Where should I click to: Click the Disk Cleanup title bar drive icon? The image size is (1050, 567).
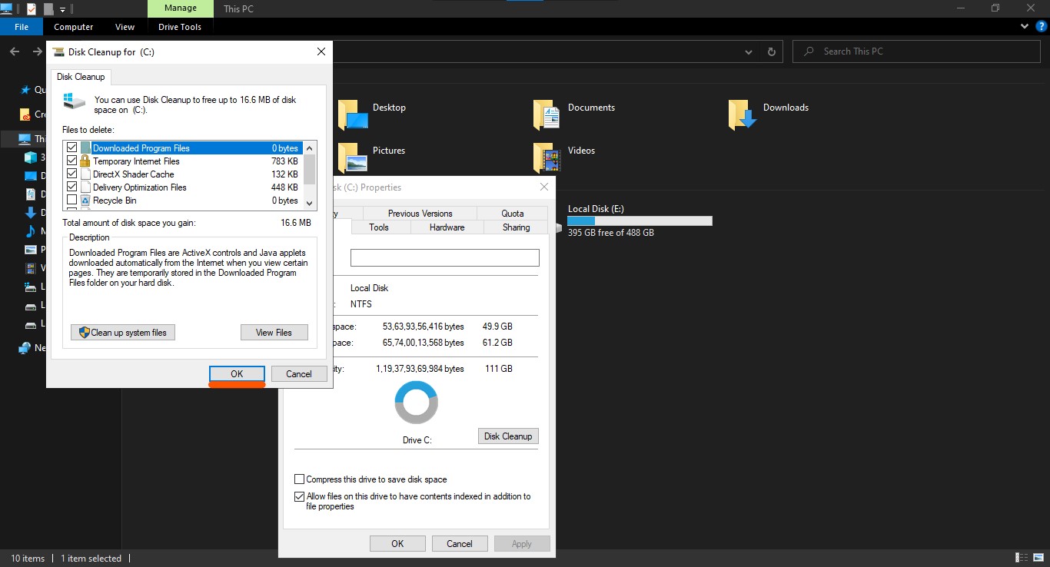coord(58,52)
